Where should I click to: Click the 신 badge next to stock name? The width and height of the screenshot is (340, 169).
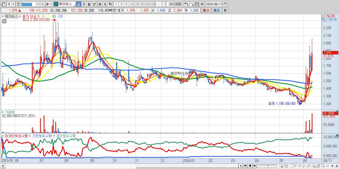pyautogui.click(x=56, y=4)
